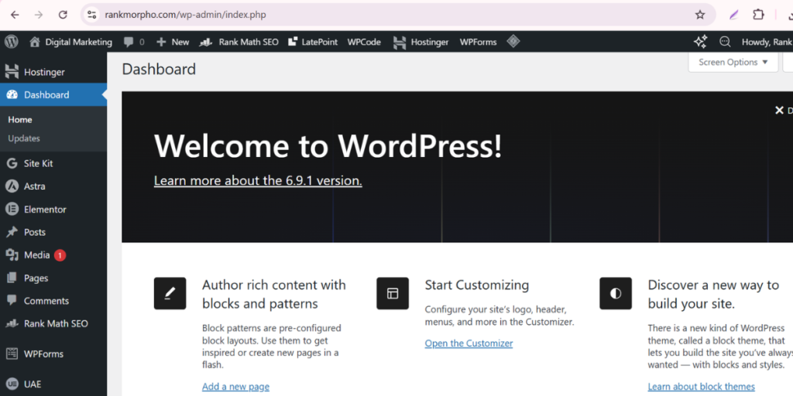Open the WPForms admin bar menu
This screenshot has width=793, height=396.
[x=478, y=42]
